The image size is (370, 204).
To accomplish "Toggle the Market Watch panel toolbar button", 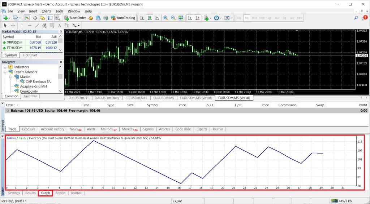I will tap(27, 18).
